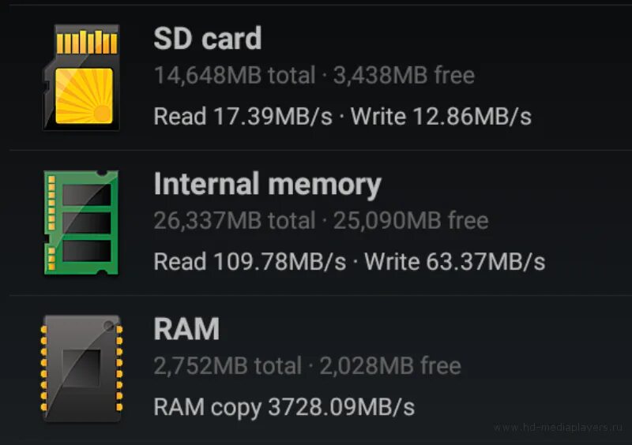The image size is (632, 445).
Task: Click the RAM copy 3728.09MB/s result
Action: (284, 407)
